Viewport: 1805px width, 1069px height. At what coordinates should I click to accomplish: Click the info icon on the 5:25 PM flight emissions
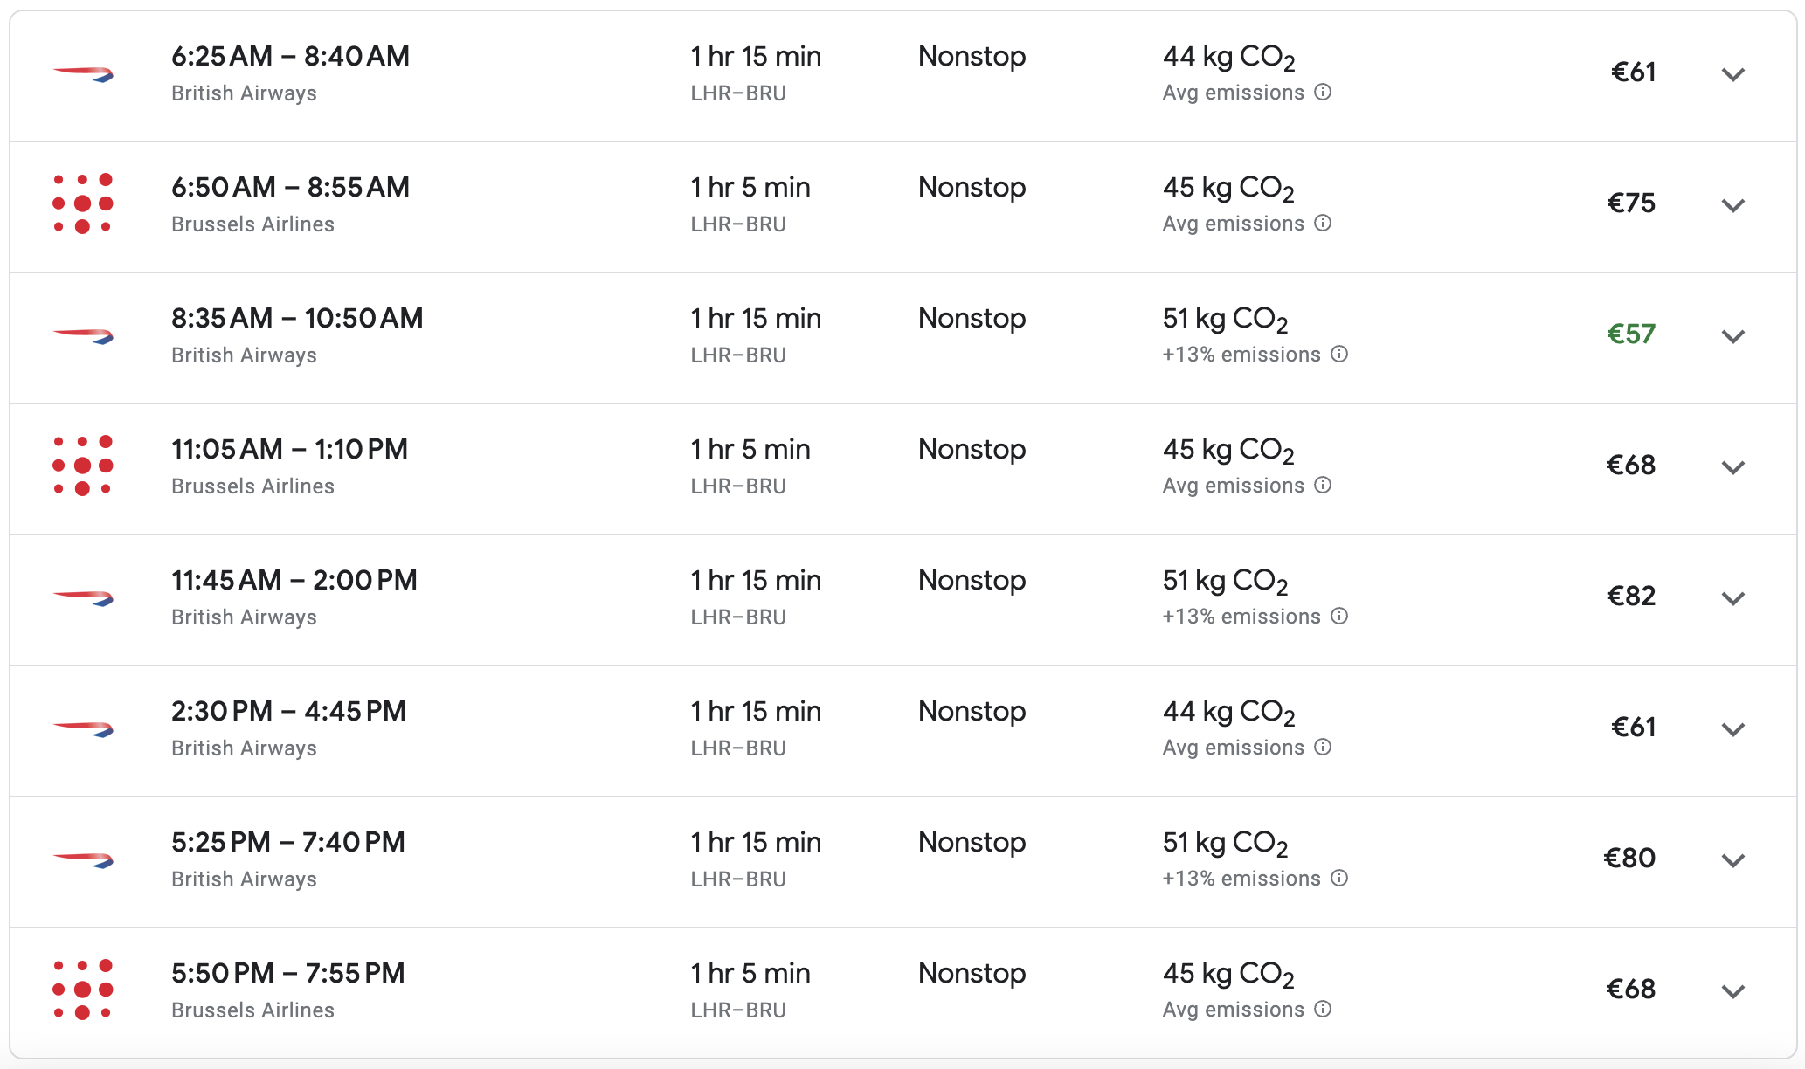(x=1339, y=879)
